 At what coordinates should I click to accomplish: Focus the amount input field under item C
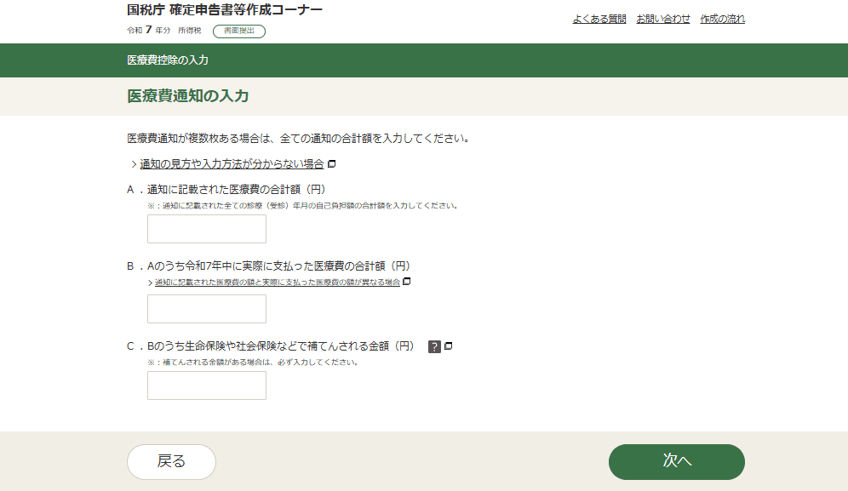click(206, 385)
